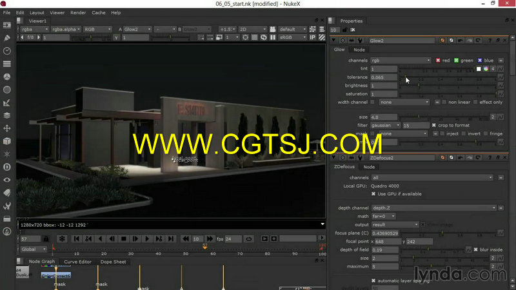Switch to the Curve Editor tab
The image size is (516, 290).
[x=77, y=262]
